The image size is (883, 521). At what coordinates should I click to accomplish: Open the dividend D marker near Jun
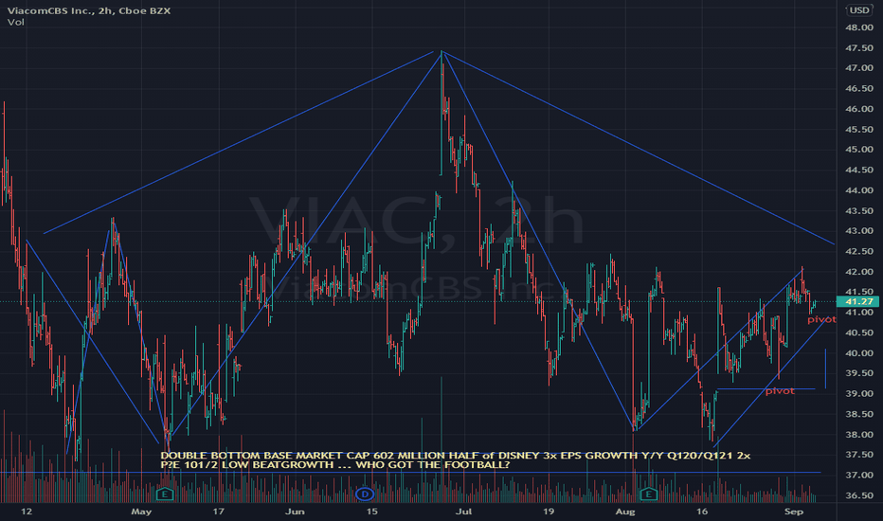coord(365,494)
